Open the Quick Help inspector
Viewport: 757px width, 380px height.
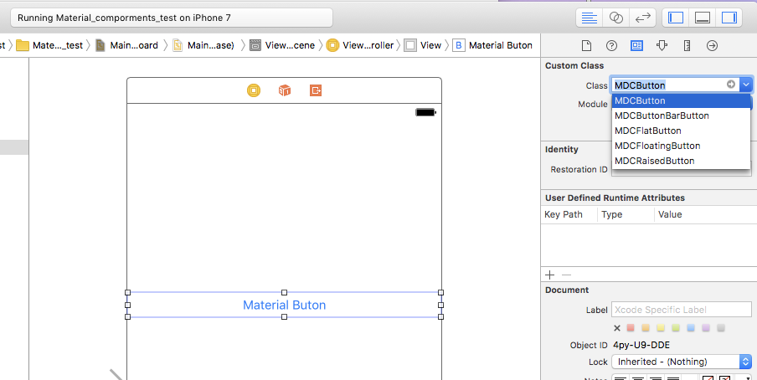[611, 45]
